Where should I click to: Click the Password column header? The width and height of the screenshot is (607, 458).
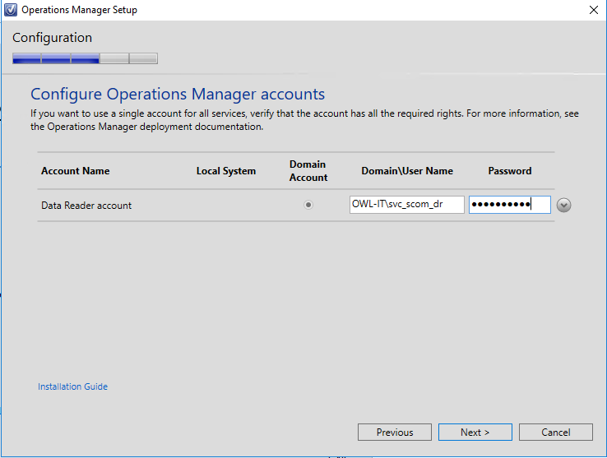click(x=509, y=171)
